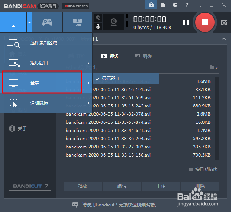This screenshot has height=212, width=231.
Task: Open the output path folder icon
Action: pyautogui.click(x=212, y=67)
